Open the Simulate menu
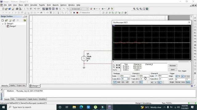Screen dimensions: 197x110 [x=34, y=5]
